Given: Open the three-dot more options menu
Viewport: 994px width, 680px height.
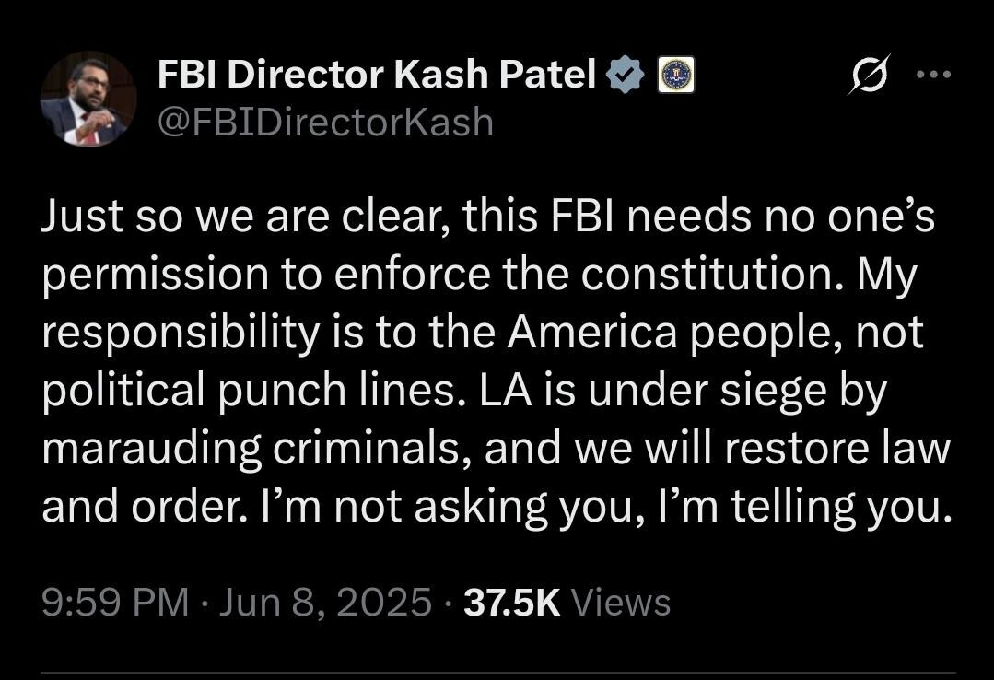Looking at the screenshot, I should point(932,76).
